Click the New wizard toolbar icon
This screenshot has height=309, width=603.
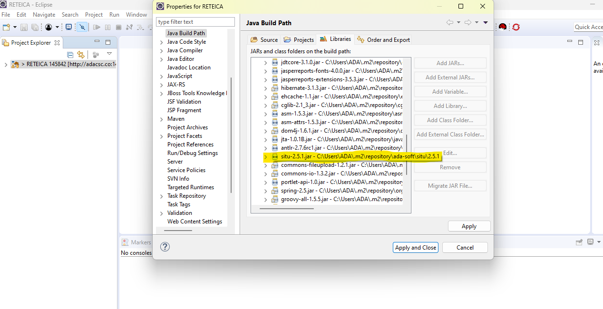(6, 28)
